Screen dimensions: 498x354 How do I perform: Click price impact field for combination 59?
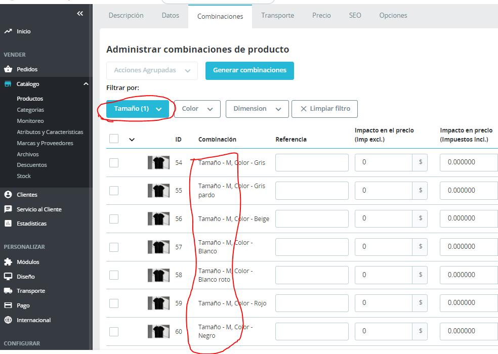(x=383, y=302)
